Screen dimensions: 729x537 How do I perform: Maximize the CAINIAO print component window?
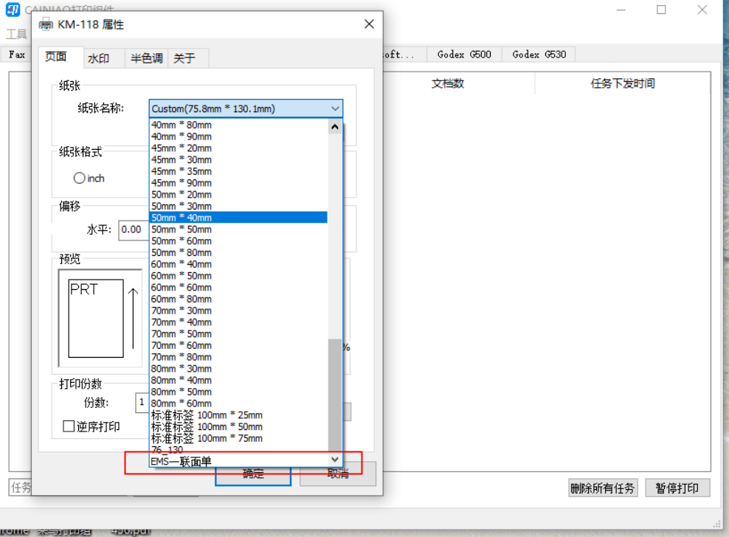pos(661,10)
